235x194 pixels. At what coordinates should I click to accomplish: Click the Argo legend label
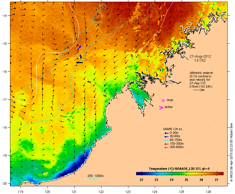[x=170, y=100]
